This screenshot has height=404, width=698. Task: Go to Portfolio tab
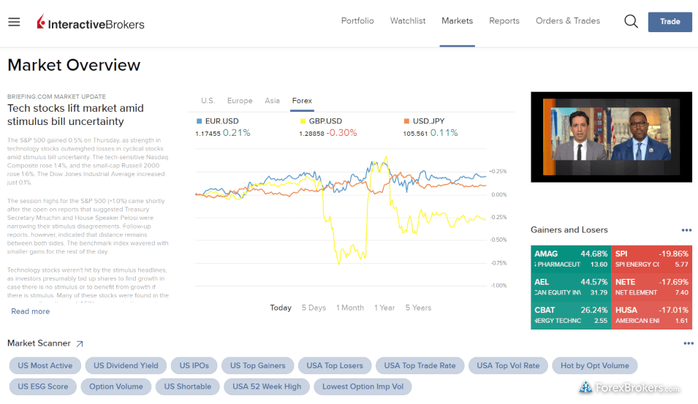click(x=357, y=21)
